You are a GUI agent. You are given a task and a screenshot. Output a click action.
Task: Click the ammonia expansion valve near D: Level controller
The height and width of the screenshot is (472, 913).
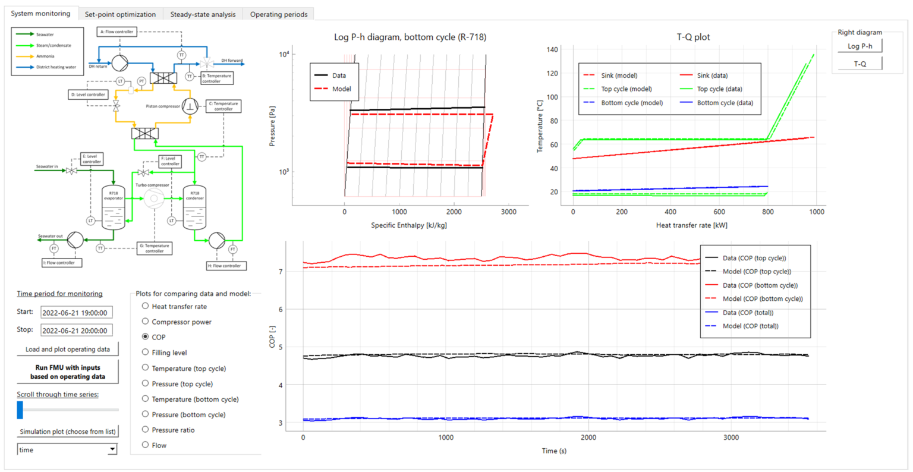117,106
